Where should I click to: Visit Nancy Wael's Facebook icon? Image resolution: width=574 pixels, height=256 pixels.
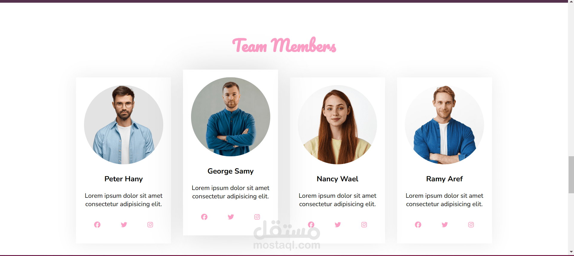coord(311,225)
